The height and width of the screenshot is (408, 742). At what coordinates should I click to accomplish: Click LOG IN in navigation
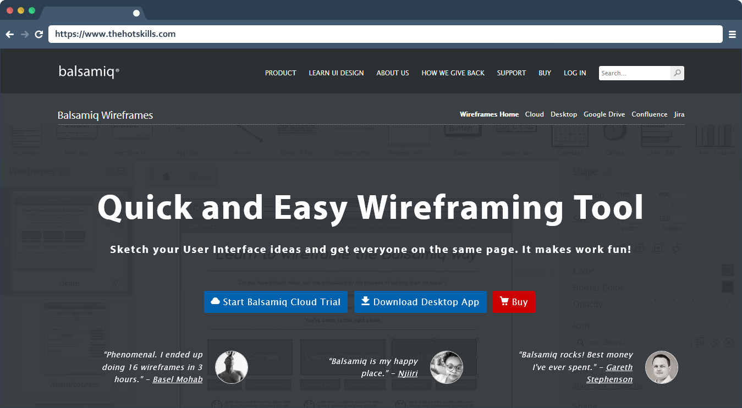[x=575, y=73]
